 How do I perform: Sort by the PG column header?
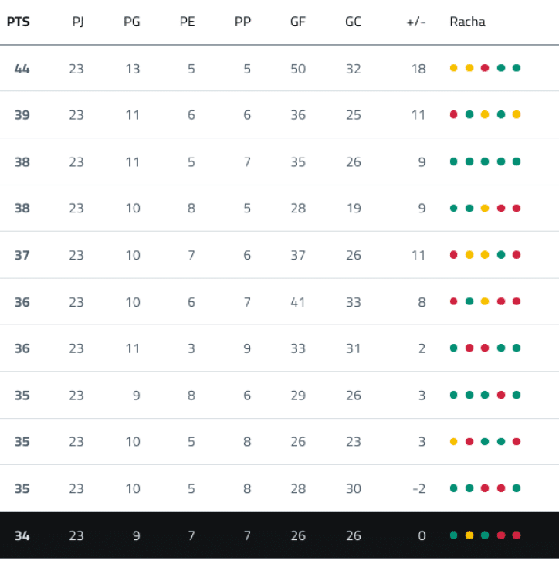(132, 22)
